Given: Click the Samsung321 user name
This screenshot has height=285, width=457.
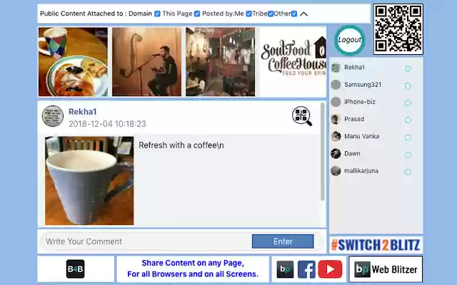Looking at the screenshot, I should click(363, 85).
